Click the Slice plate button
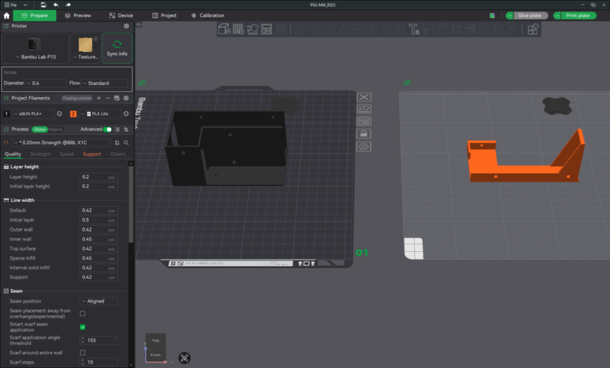The width and height of the screenshot is (610, 368). pyautogui.click(x=528, y=15)
